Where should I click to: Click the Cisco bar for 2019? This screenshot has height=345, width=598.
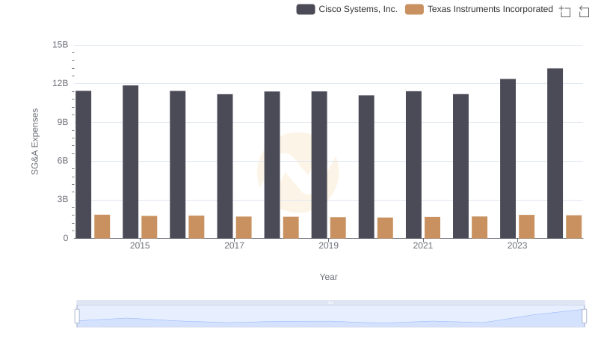pos(319,165)
